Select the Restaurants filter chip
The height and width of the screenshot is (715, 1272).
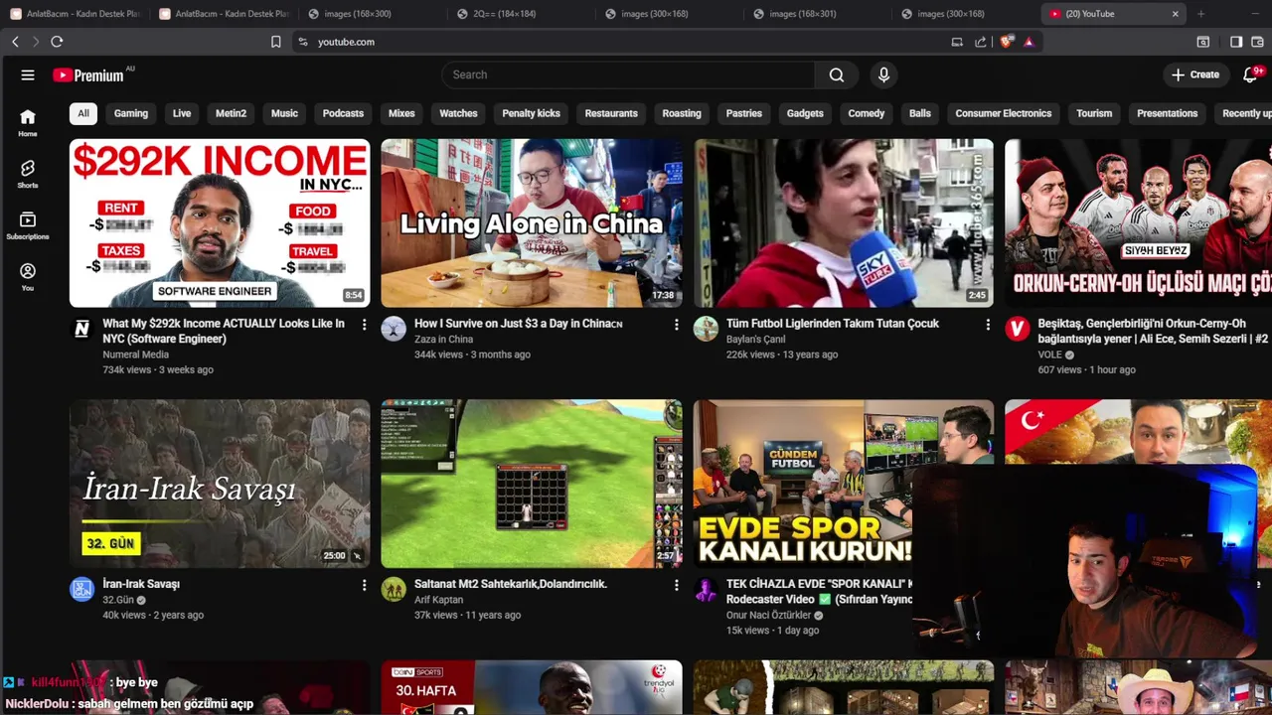[x=611, y=113]
